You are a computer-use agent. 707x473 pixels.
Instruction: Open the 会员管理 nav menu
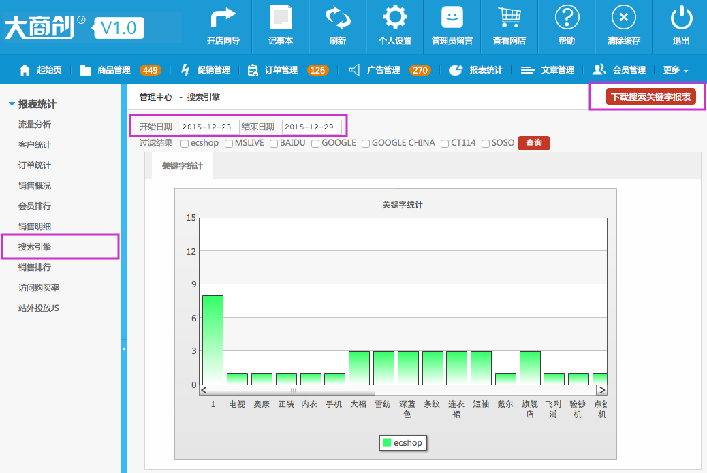(629, 70)
